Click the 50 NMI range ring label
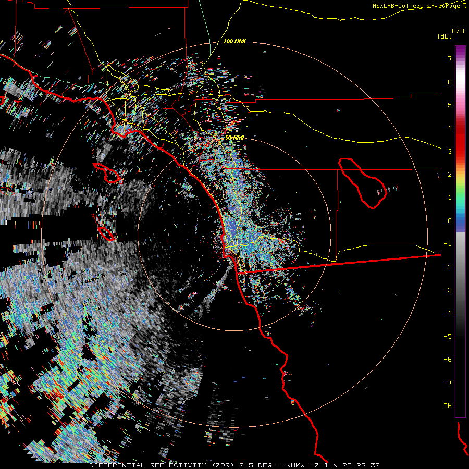This screenshot has width=469, height=469. point(234,138)
